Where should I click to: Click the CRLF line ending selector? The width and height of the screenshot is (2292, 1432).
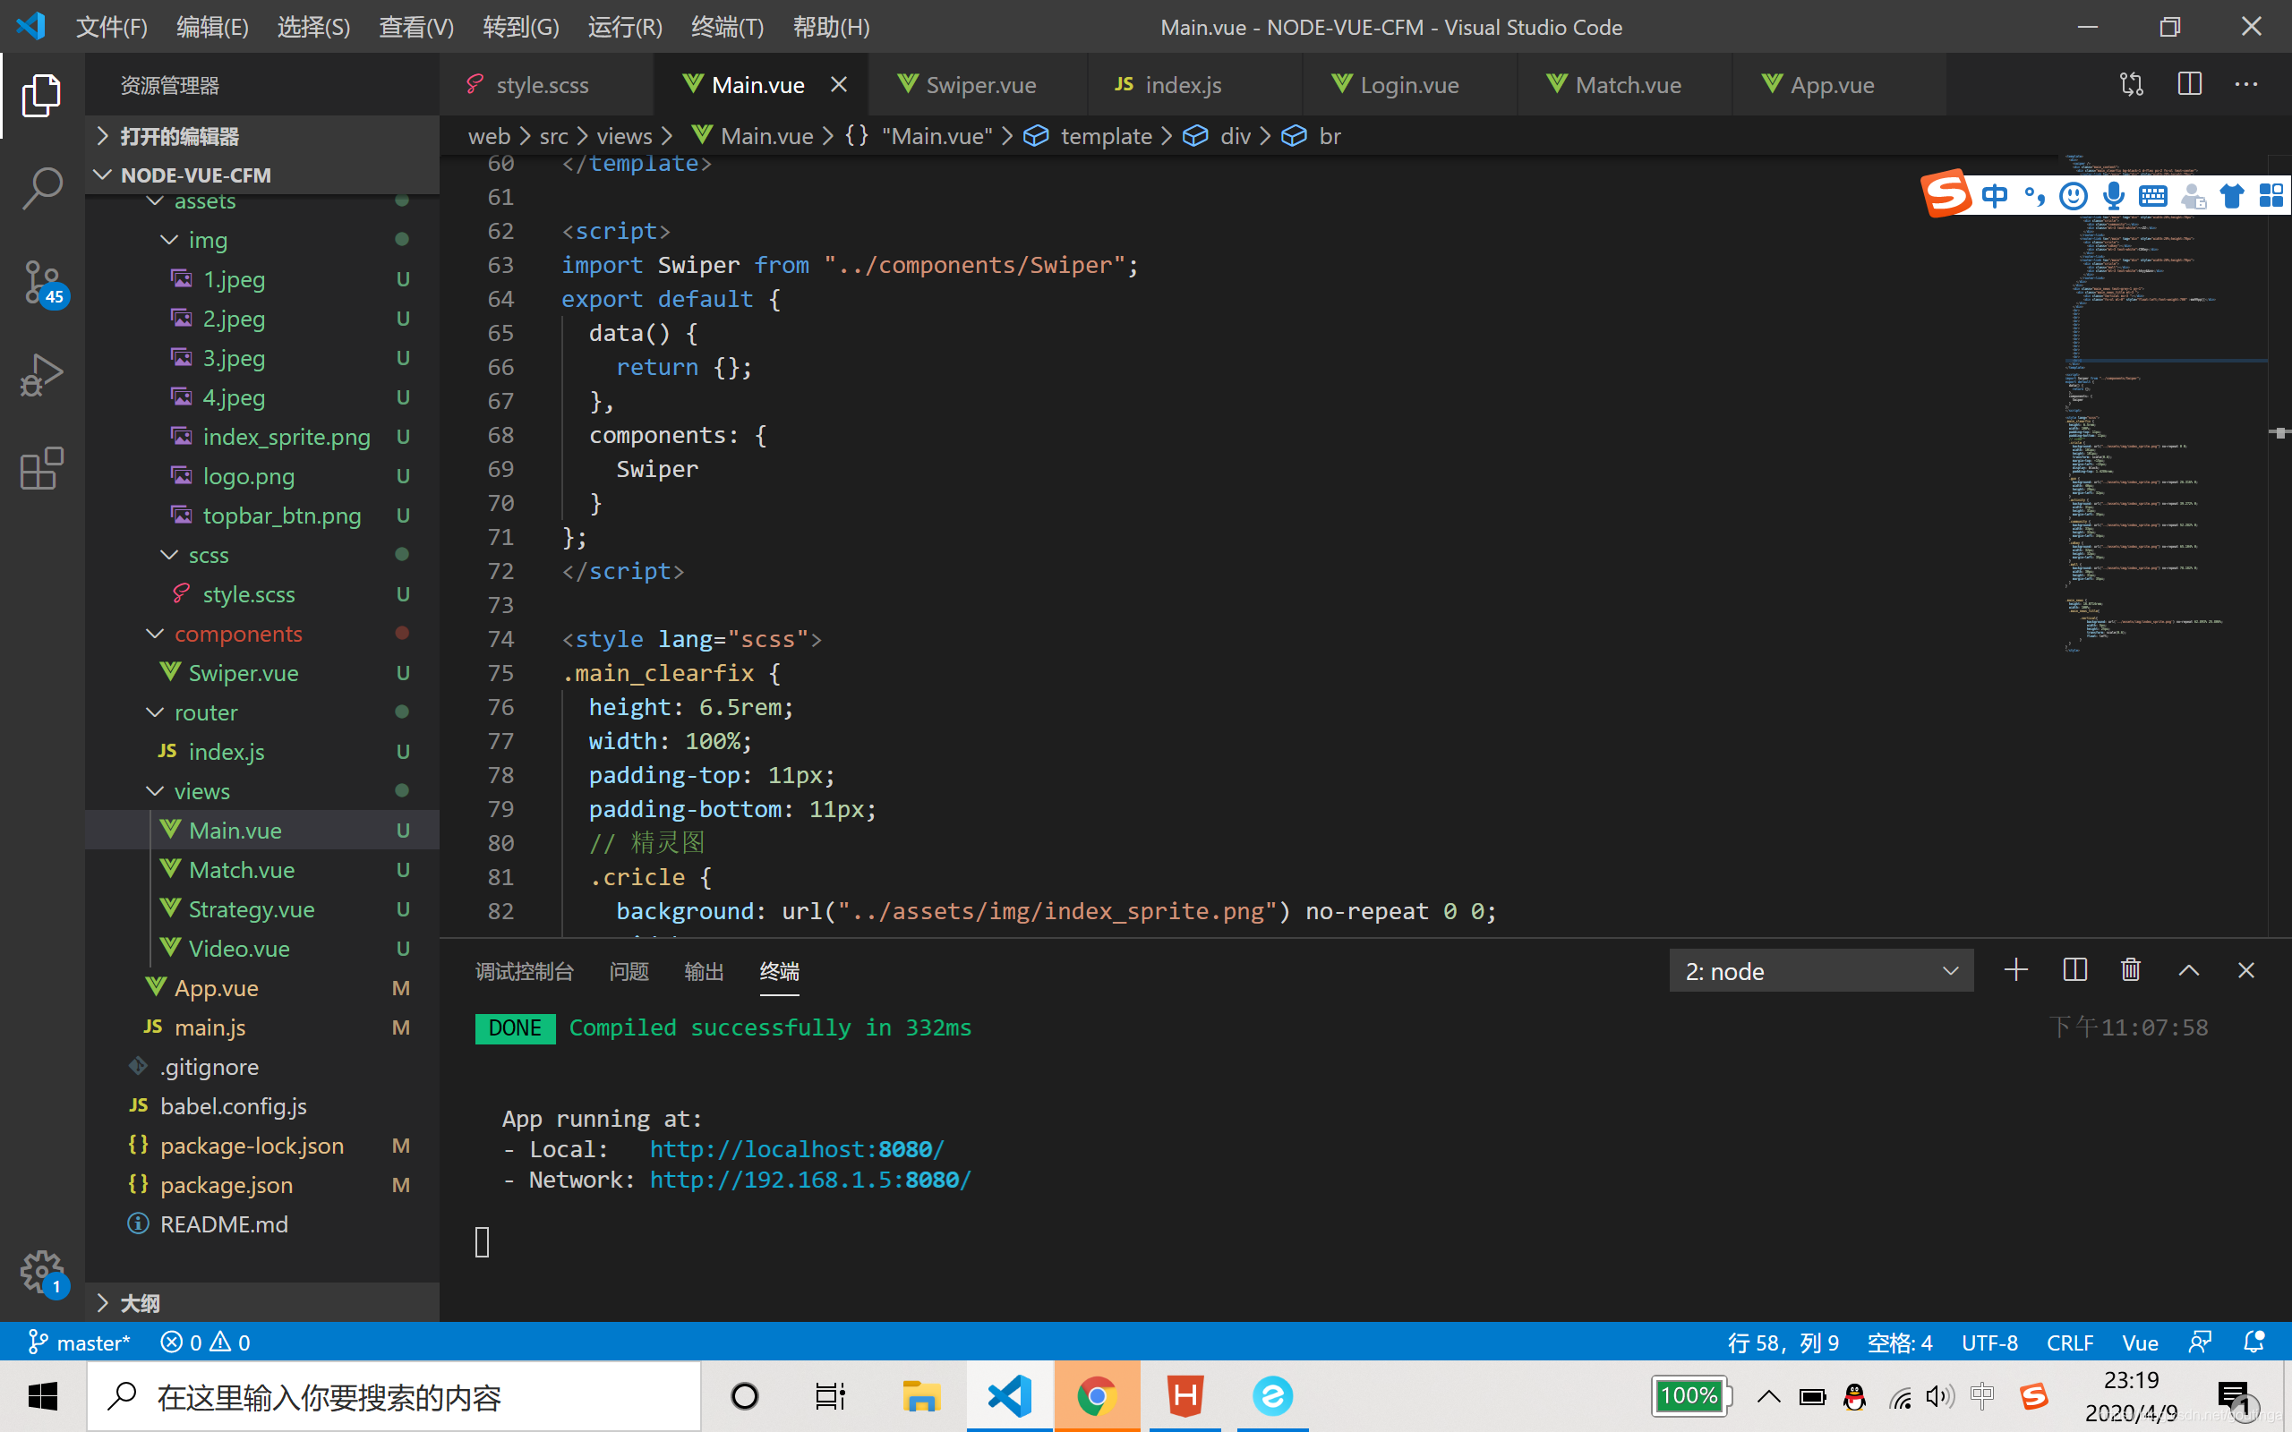pyautogui.click(x=2069, y=1342)
